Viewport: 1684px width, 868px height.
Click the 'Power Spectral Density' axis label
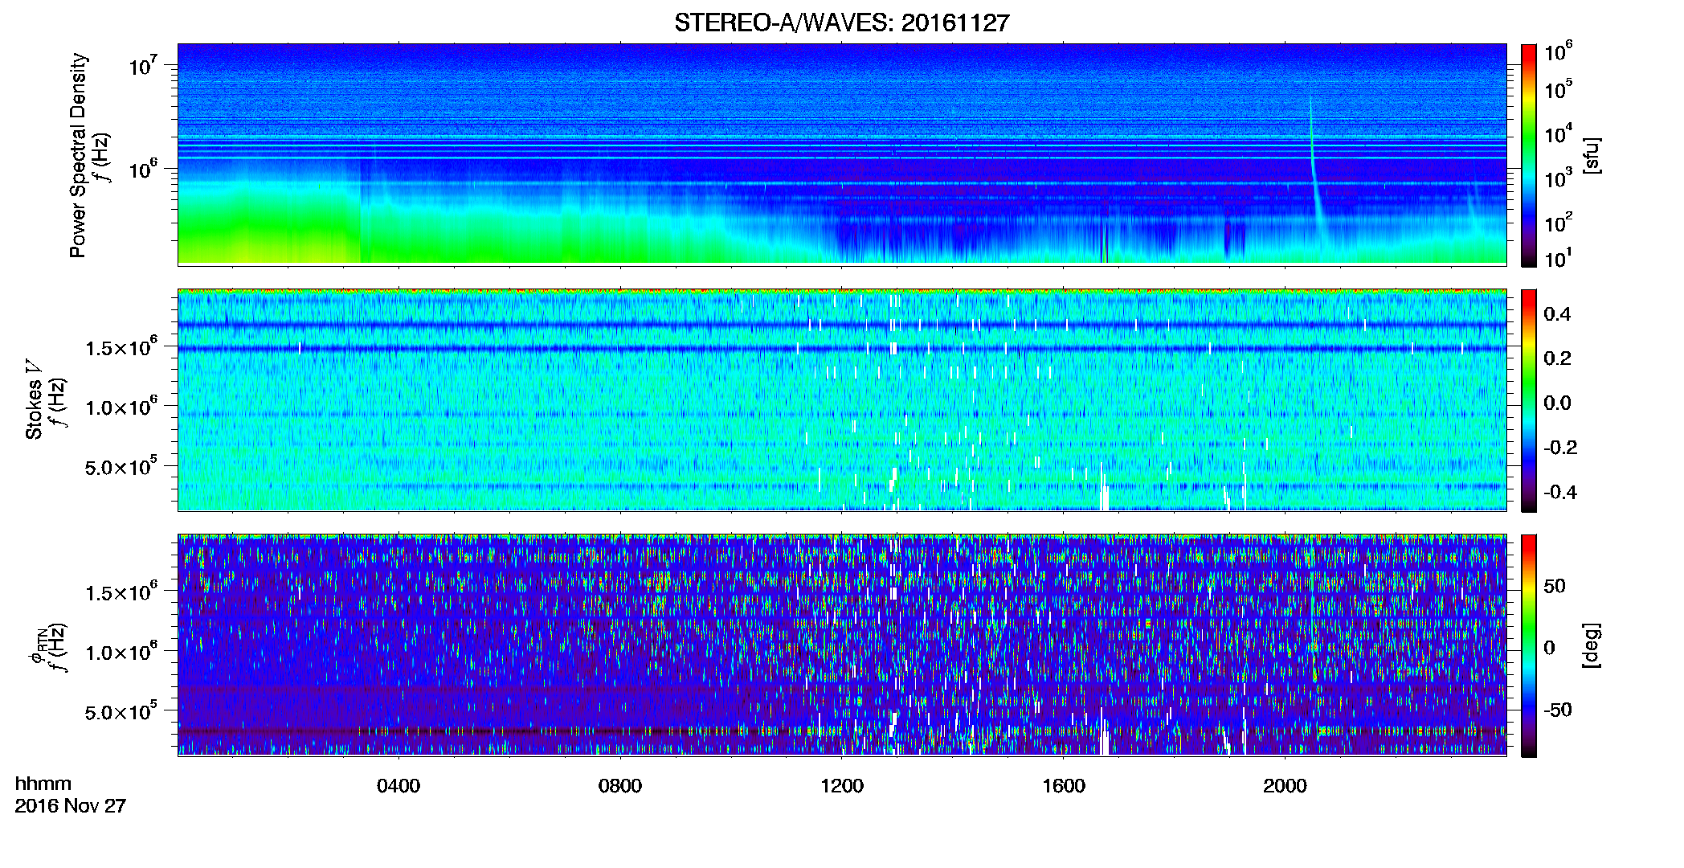pyautogui.click(x=78, y=155)
